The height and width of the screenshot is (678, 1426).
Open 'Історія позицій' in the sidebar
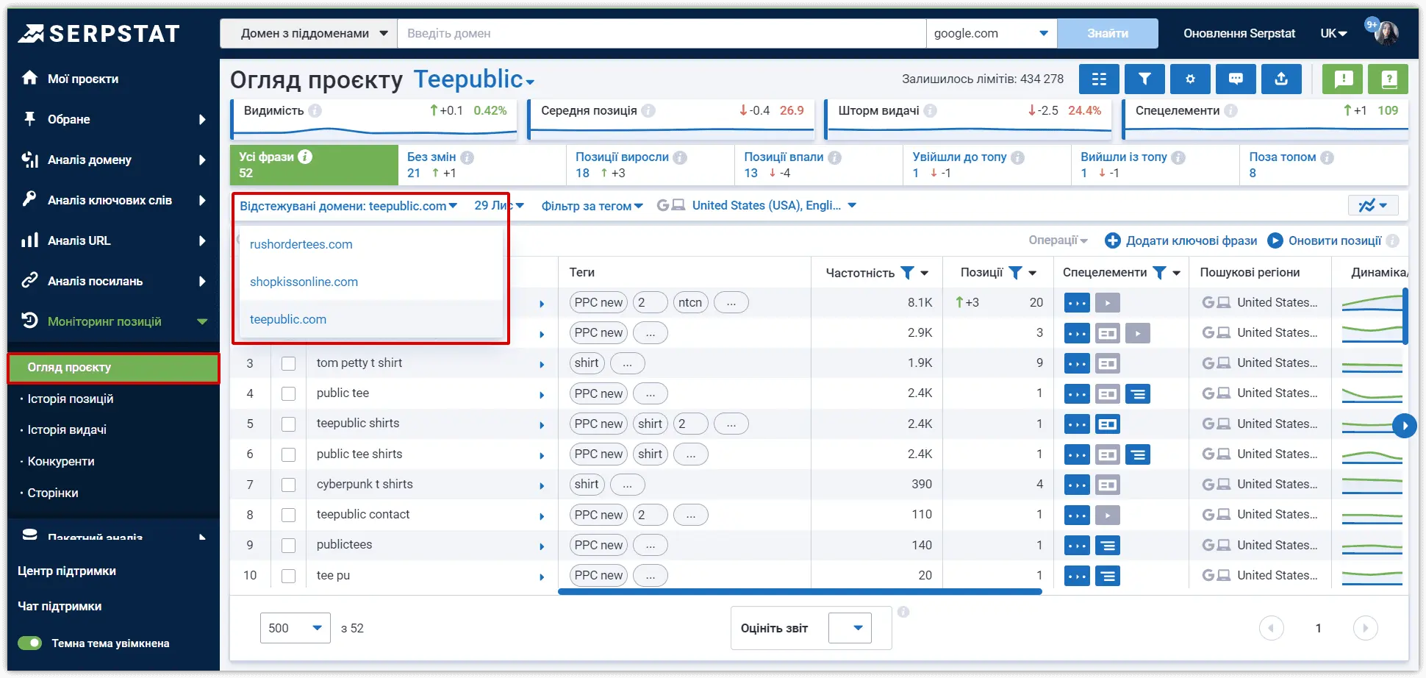tap(71, 399)
